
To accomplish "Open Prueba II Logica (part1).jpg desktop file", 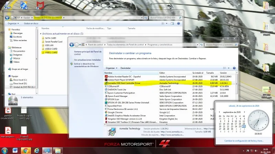I will (x=24, y=113).
